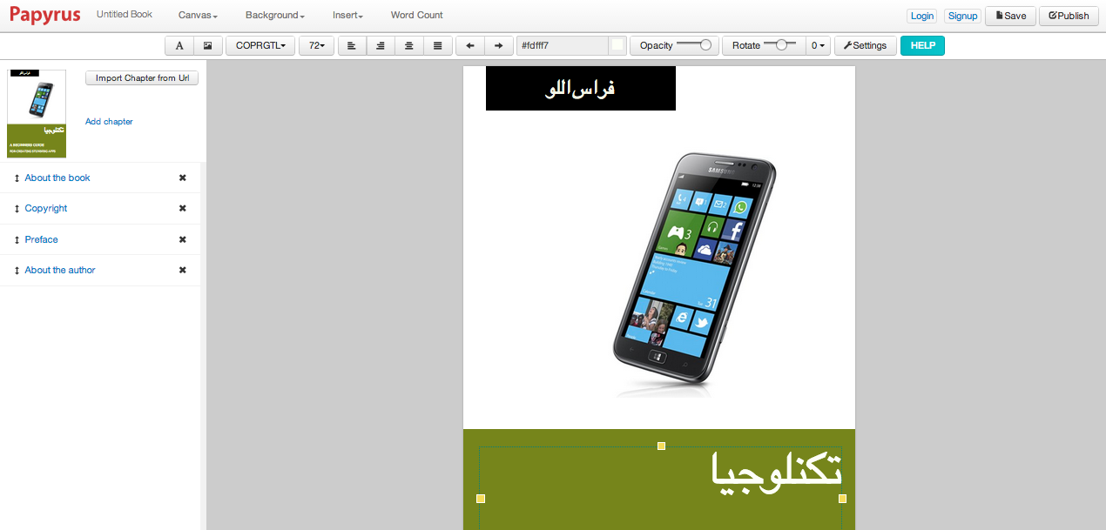This screenshot has height=530, width=1106.
Task: Select the book cover thumbnail in sidebar
Action: (37, 114)
